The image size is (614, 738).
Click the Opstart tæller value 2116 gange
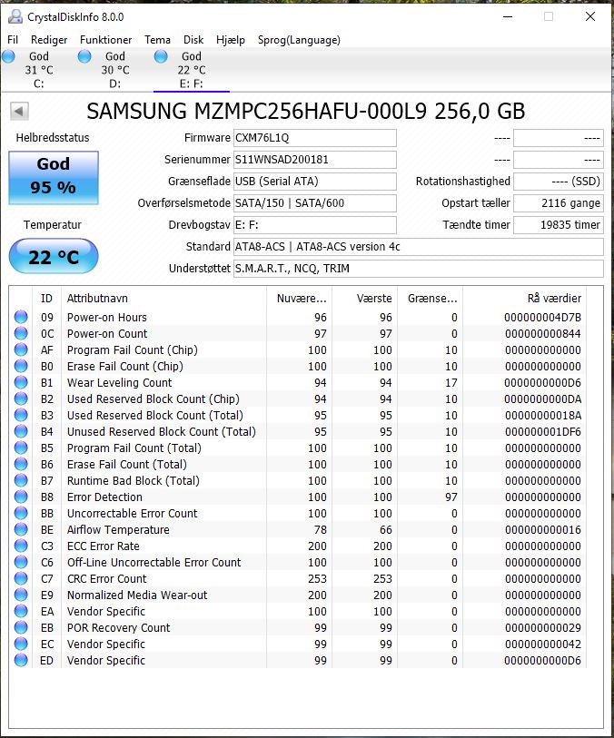coord(559,202)
